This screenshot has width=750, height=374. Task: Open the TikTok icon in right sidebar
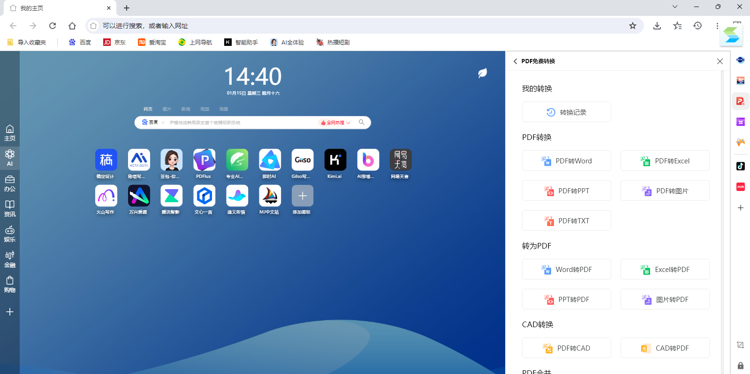(740, 166)
